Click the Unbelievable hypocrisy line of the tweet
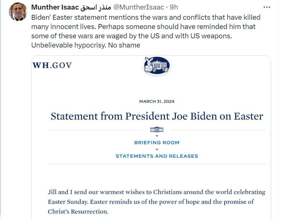The width and height of the screenshot is (286, 220). [86, 45]
